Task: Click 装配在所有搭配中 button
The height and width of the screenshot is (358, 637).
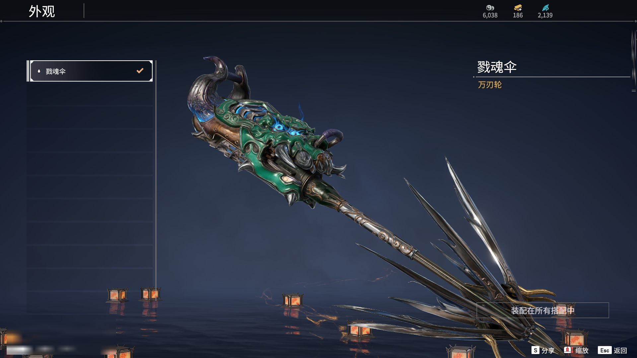Action: [542, 310]
